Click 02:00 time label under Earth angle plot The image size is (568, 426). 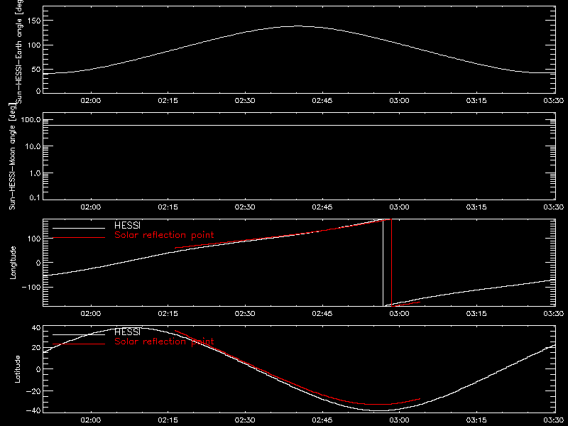tap(91, 101)
